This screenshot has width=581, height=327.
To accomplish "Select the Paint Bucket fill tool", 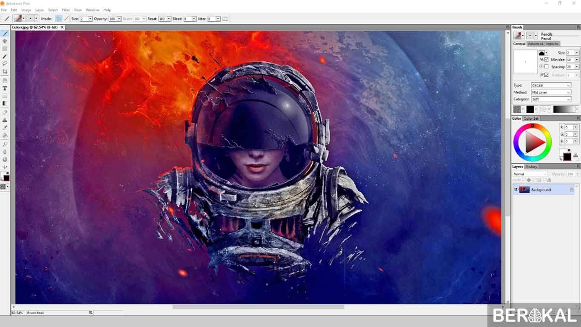I will (5, 135).
